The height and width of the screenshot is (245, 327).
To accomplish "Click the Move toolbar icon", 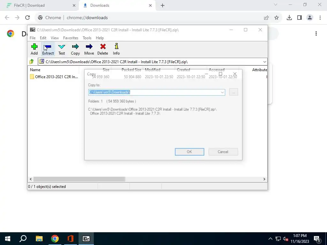I will click(x=89, y=49).
